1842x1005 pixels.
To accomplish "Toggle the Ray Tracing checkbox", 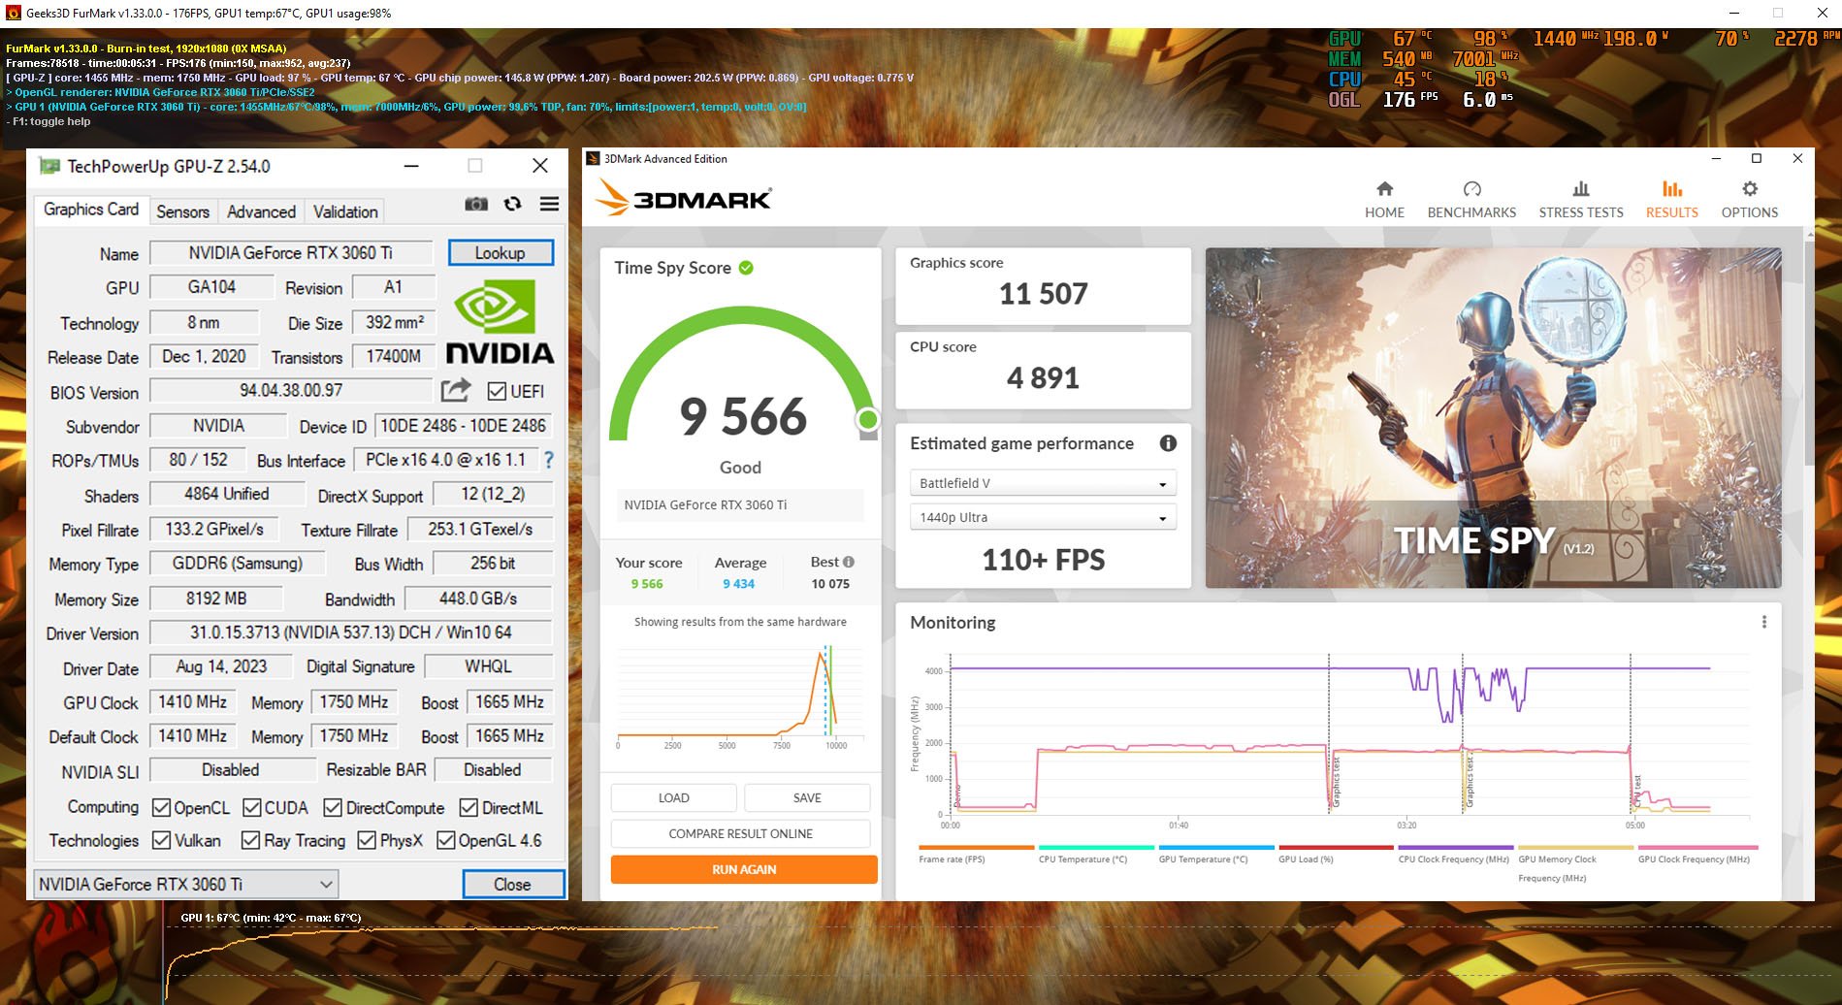I will [250, 840].
